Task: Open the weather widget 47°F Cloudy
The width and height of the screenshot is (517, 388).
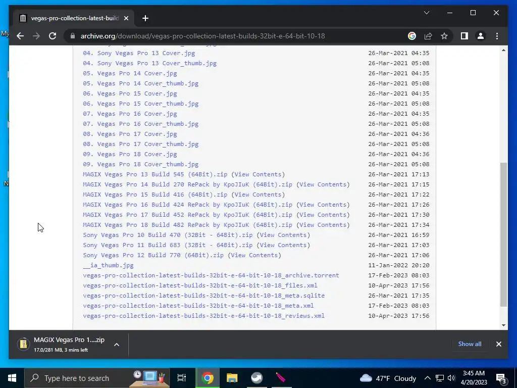Action: click(388, 378)
